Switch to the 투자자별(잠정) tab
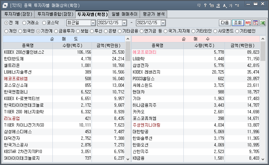The image size is (269, 165). point(18,14)
